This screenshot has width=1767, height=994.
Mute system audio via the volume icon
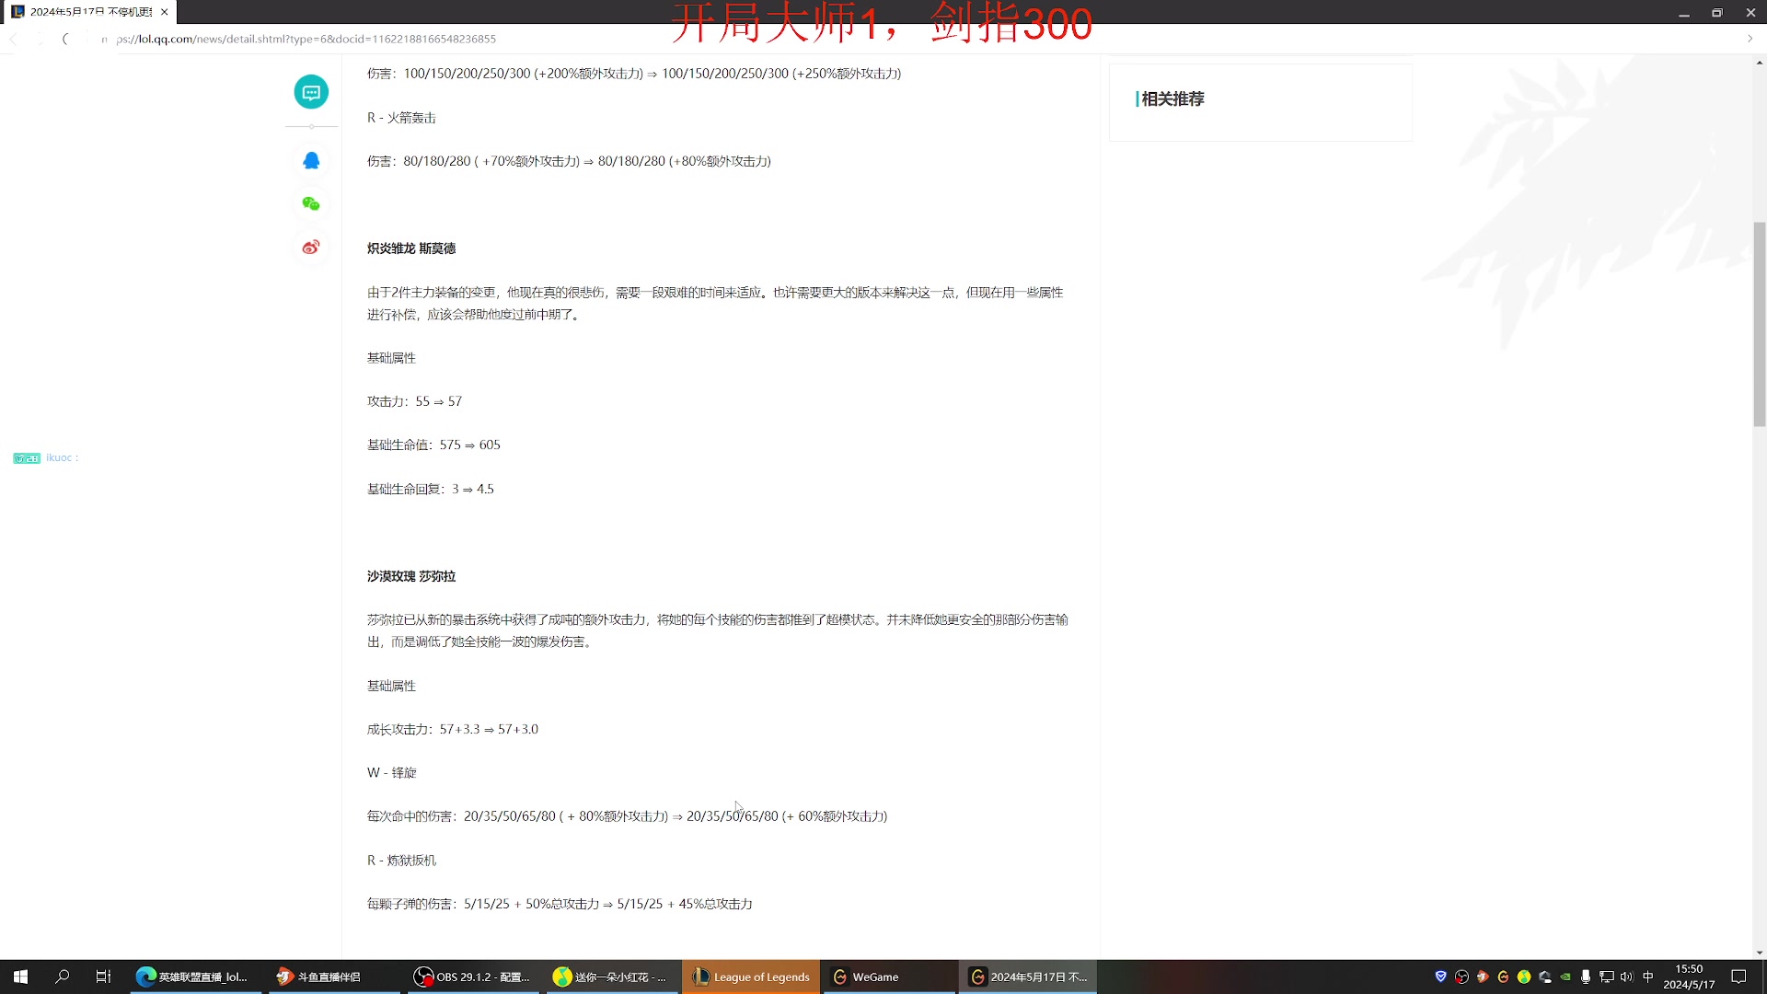click(x=1626, y=977)
